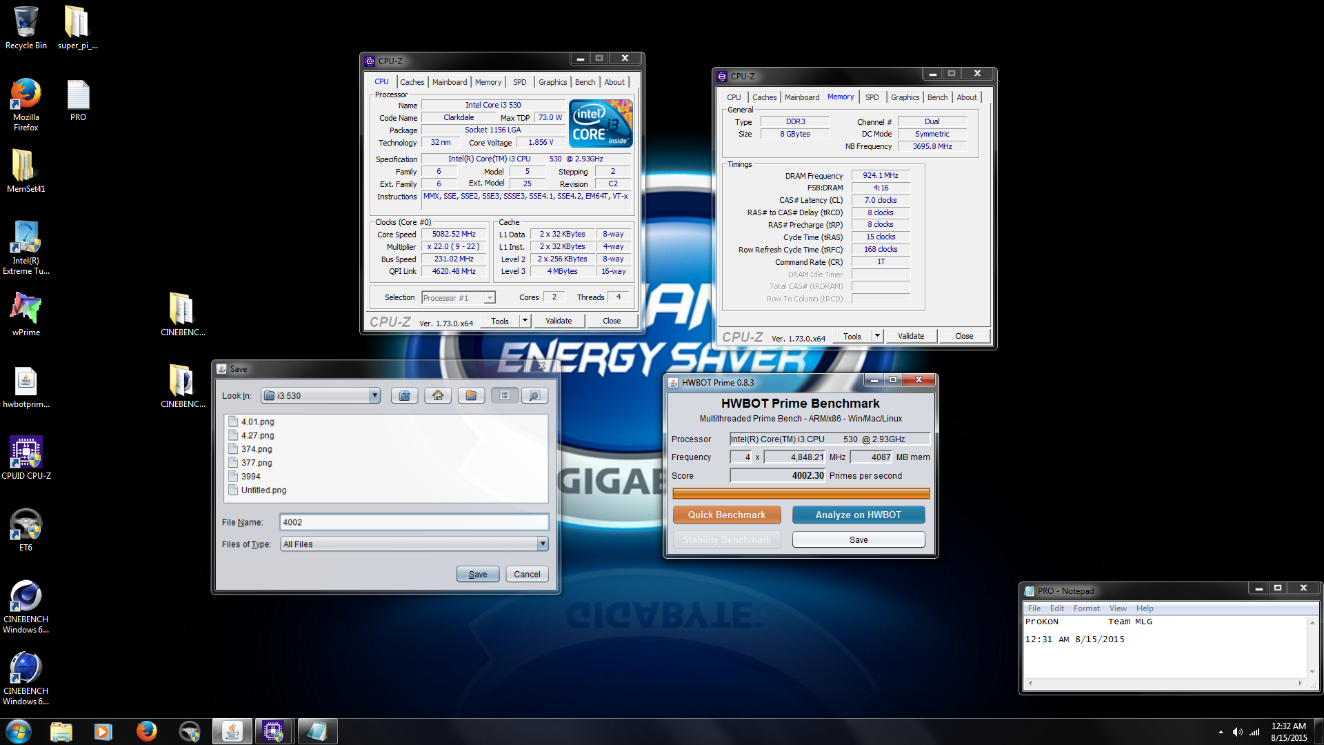This screenshot has height=745, width=1324.
Task: Click Analyze on HWBOT button
Action: point(859,515)
